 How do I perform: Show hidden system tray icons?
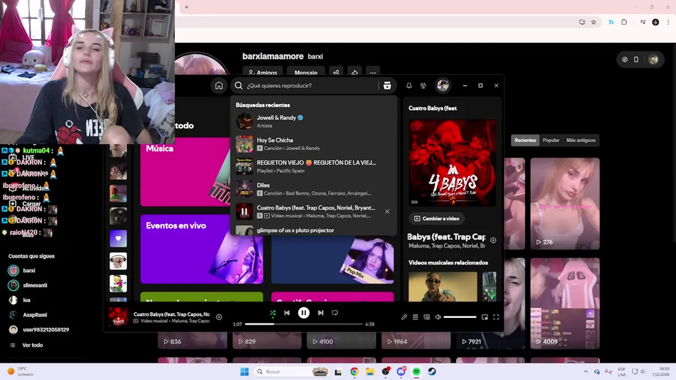pos(586,372)
